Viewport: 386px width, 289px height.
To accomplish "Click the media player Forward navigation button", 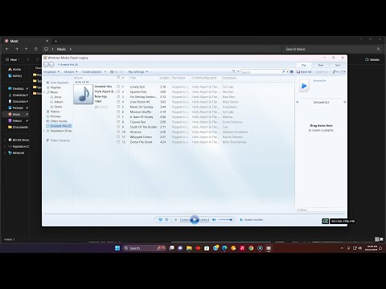I will [x=51, y=64].
